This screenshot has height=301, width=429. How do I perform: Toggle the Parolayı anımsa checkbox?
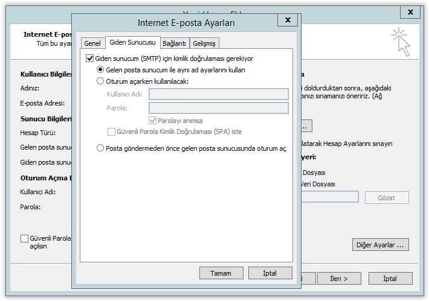pyautogui.click(x=153, y=120)
